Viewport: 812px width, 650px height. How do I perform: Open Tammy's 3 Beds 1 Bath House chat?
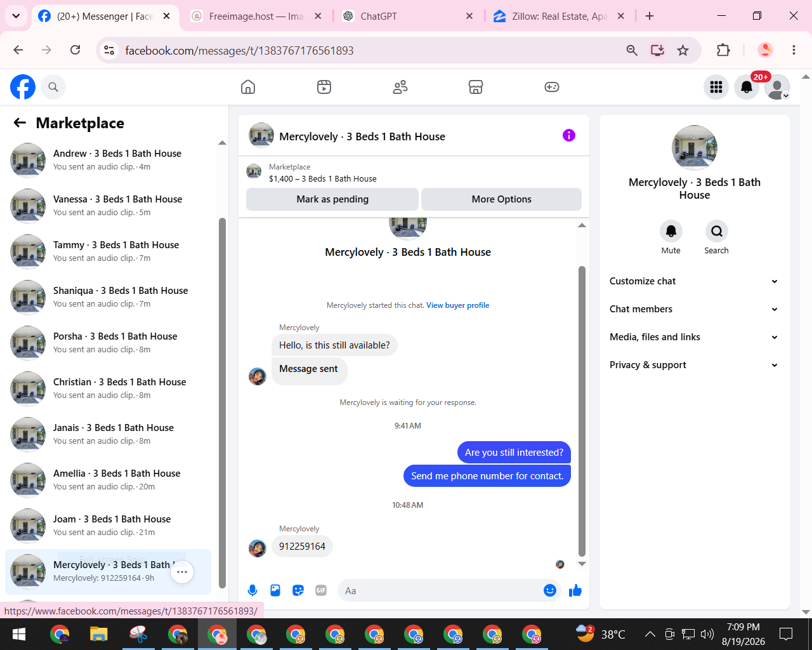click(x=108, y=251)
